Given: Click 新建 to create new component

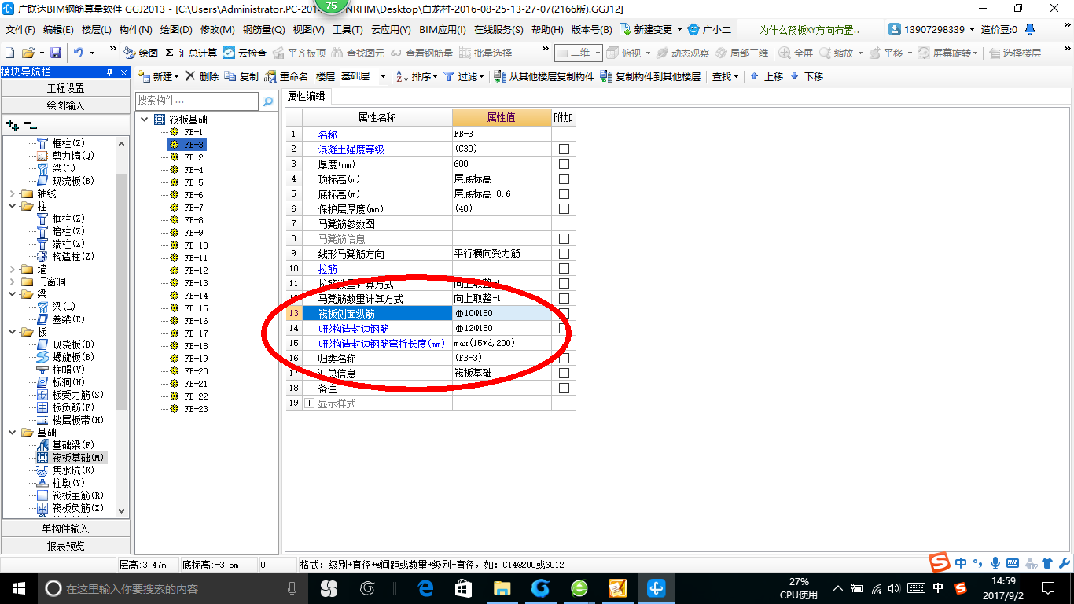Looking at the screenshot, I should click(x=158, y=76).
